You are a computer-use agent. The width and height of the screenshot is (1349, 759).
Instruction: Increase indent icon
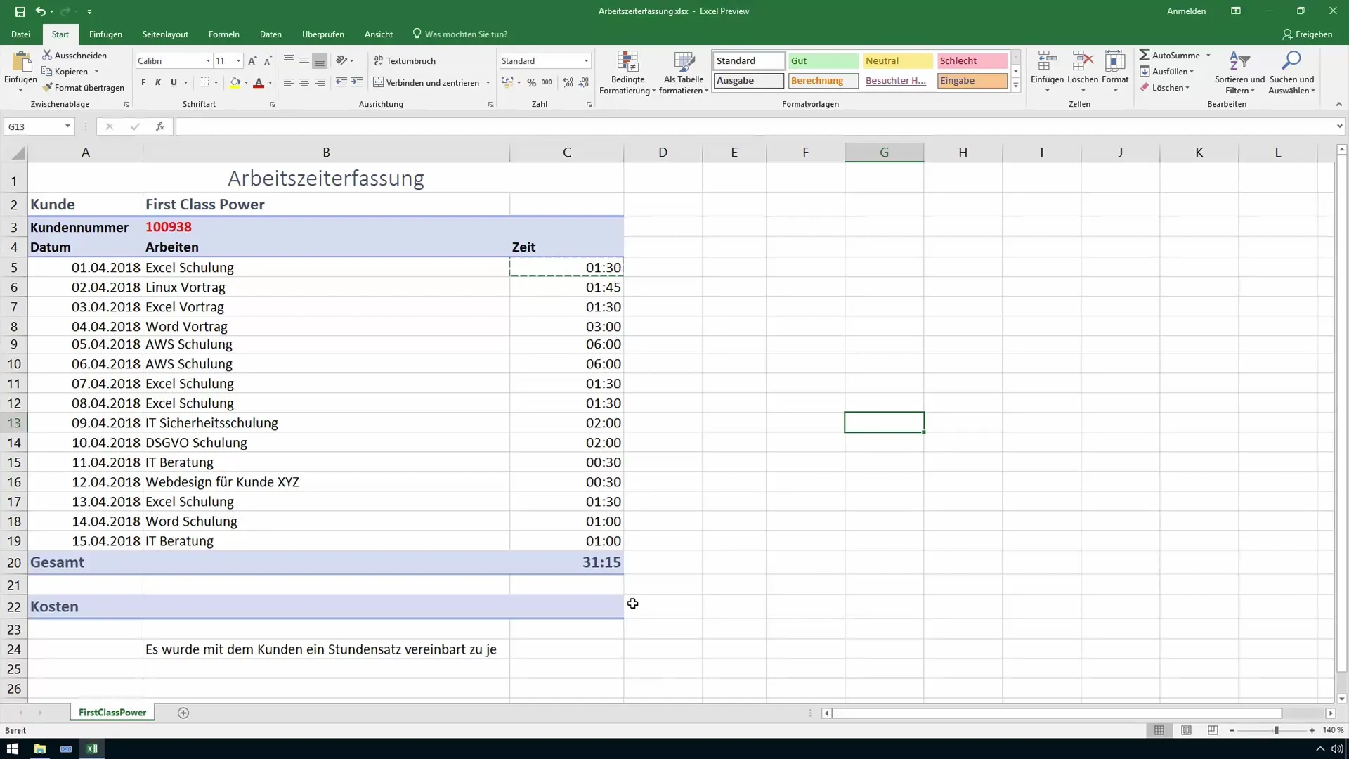pos(357,83)
